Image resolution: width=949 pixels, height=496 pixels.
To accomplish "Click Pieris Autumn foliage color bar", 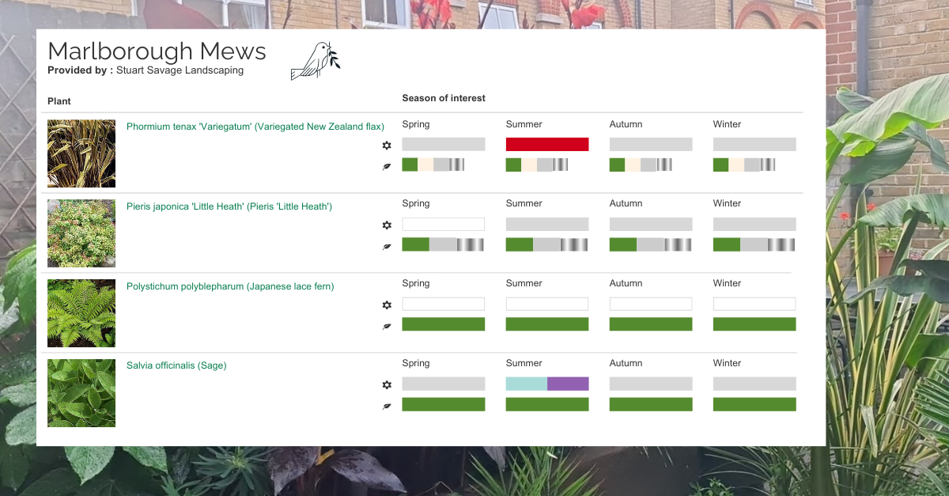I will 651,244.
